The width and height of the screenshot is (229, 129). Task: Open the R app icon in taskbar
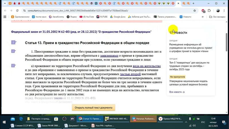coord(72,119)
